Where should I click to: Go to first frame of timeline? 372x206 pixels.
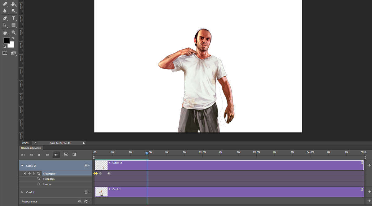[x=23, y=155]
